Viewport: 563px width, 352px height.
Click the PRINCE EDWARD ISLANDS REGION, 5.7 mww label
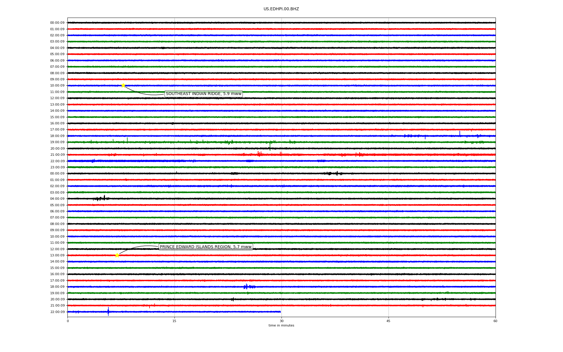(x=206, y=247)
